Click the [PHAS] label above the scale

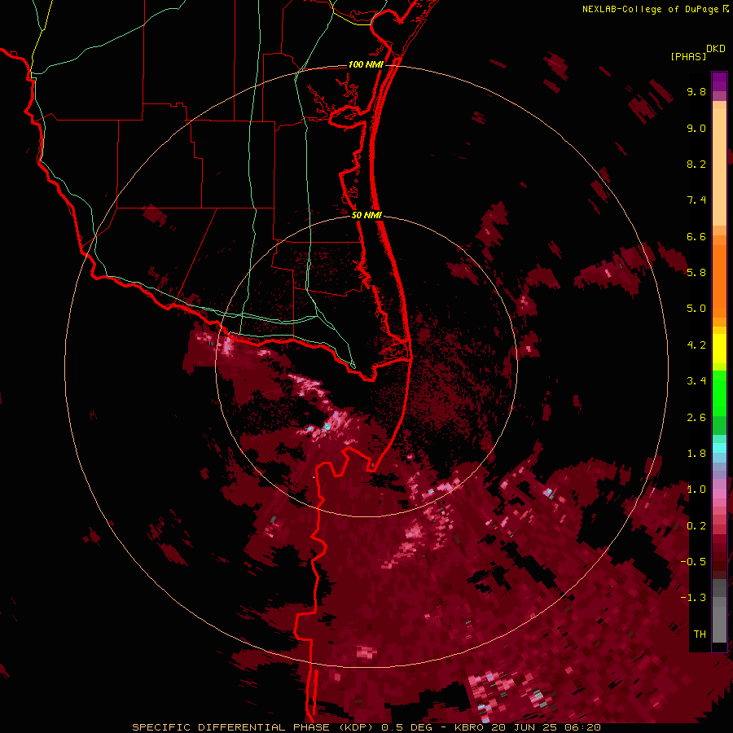click(688, 56)
